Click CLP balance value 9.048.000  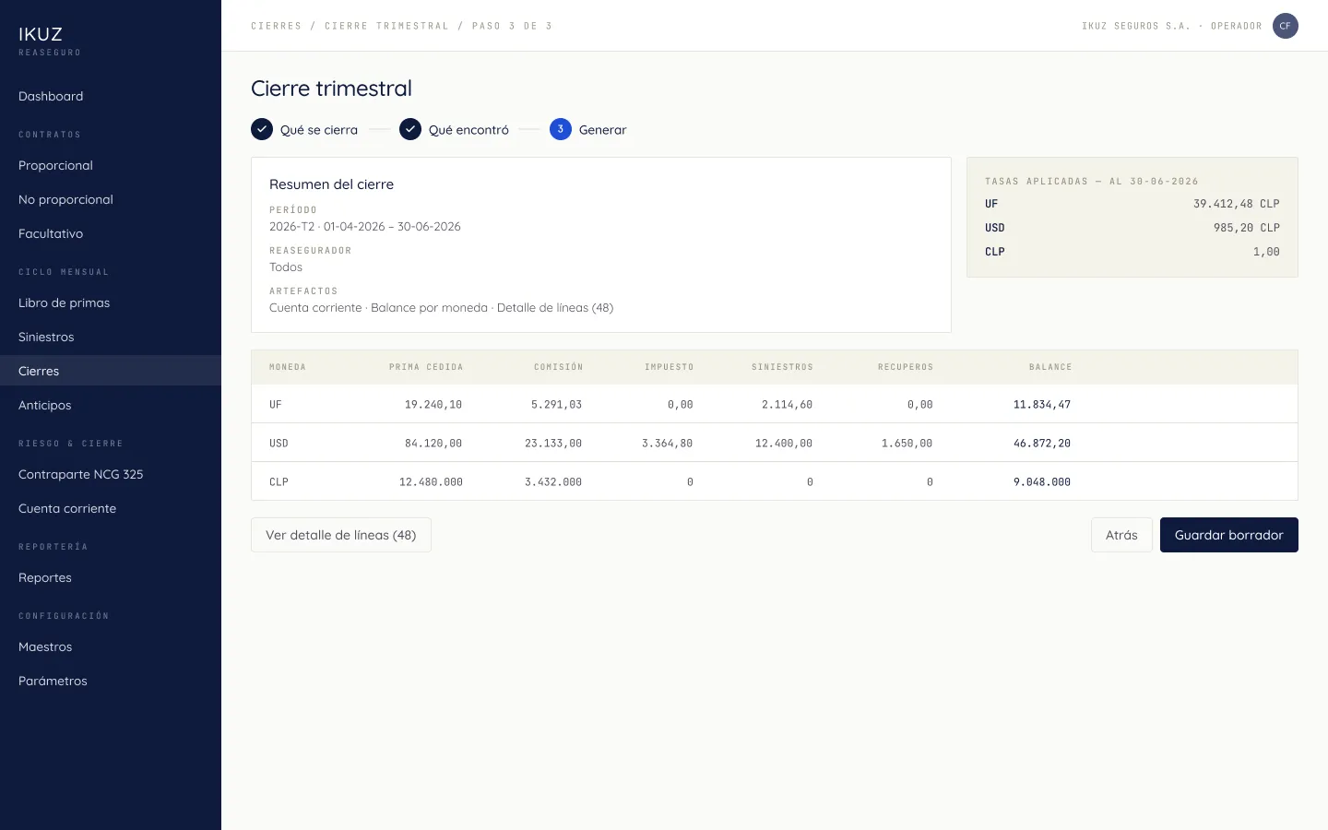tap(1042, 482)
